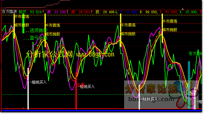This screenshot has width=204, height=114.
Task: Select the fourth yellow sell-signal bar from left
Action: coord(162,28)
